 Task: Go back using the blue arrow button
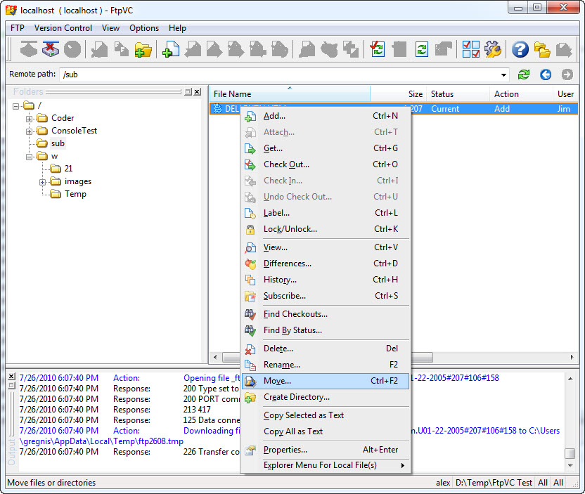coord(546,74)
